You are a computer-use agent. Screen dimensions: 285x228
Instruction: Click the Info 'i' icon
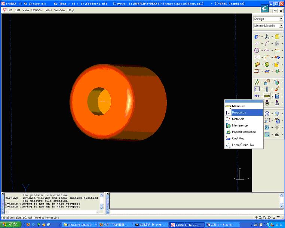(267, 89)
